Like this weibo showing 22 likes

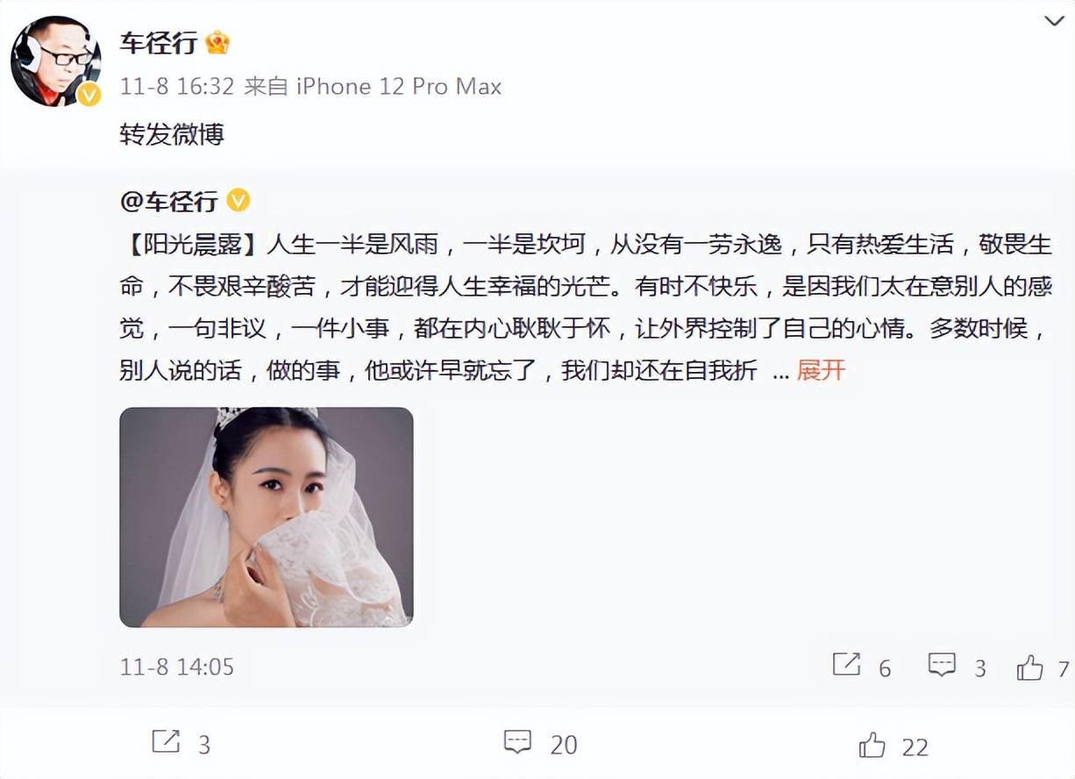pos(872,745)
